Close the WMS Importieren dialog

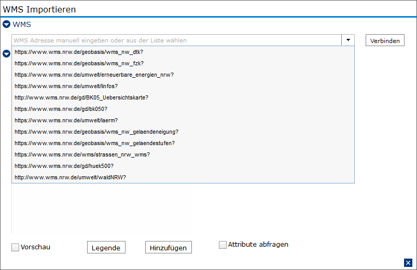408,263
